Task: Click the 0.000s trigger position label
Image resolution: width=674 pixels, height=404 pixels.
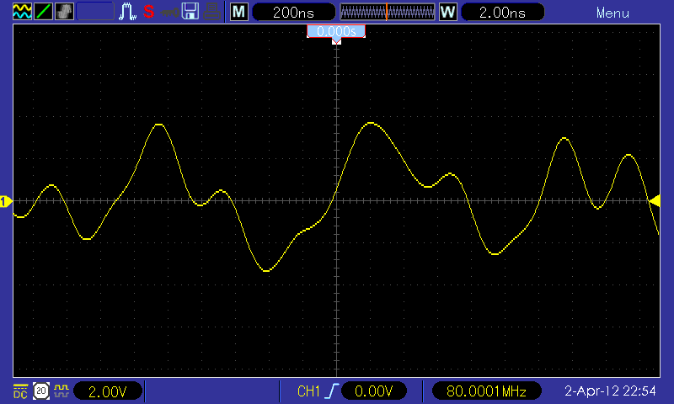Action: click(336, 31)
